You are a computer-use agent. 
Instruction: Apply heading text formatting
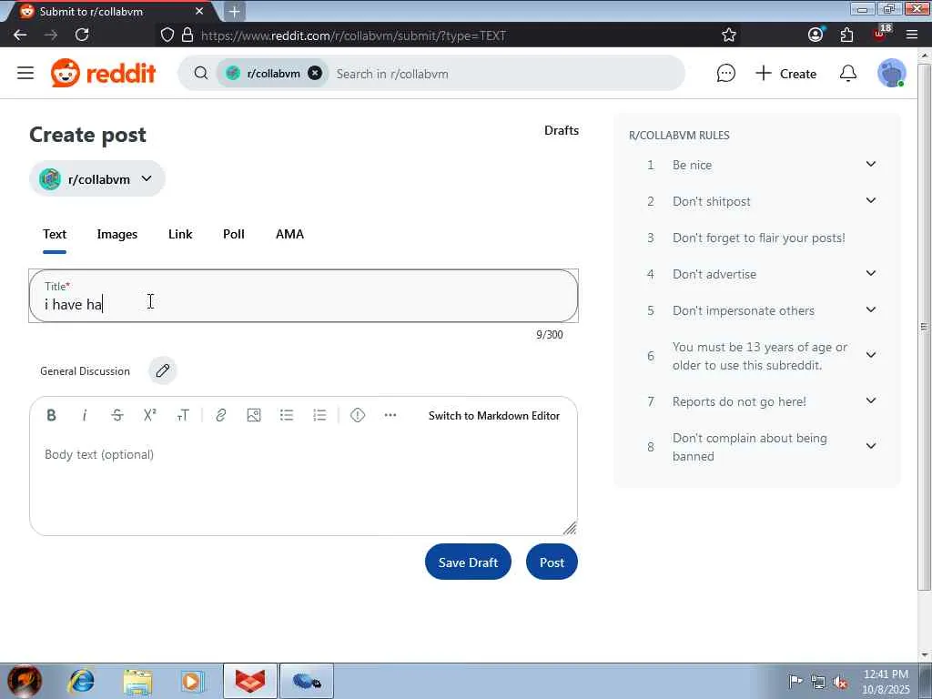tap(183, 415)
